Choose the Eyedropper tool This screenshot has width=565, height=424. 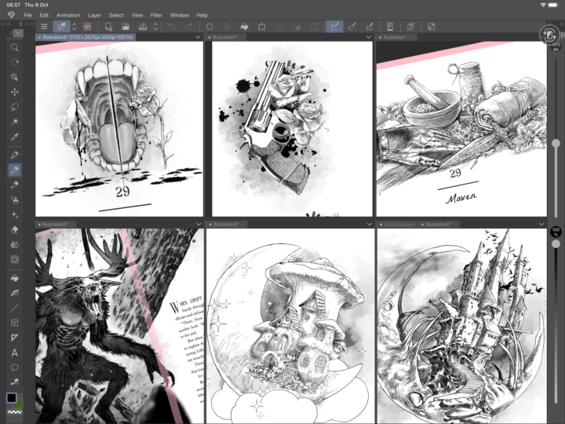pyautogui.click(x=15, y=137)
